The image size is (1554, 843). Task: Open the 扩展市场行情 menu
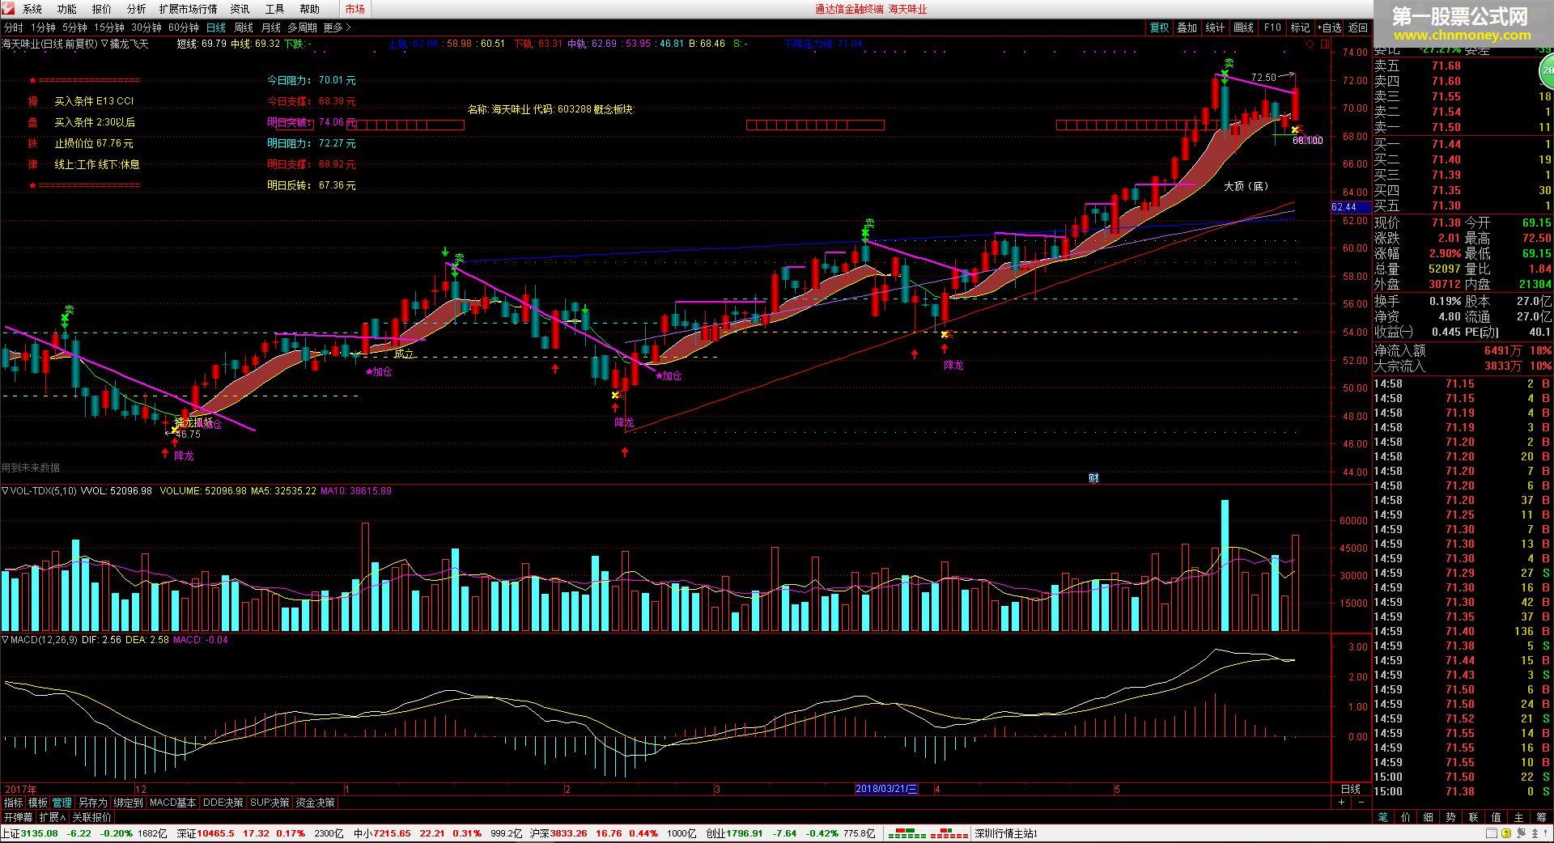coord(188,9)
